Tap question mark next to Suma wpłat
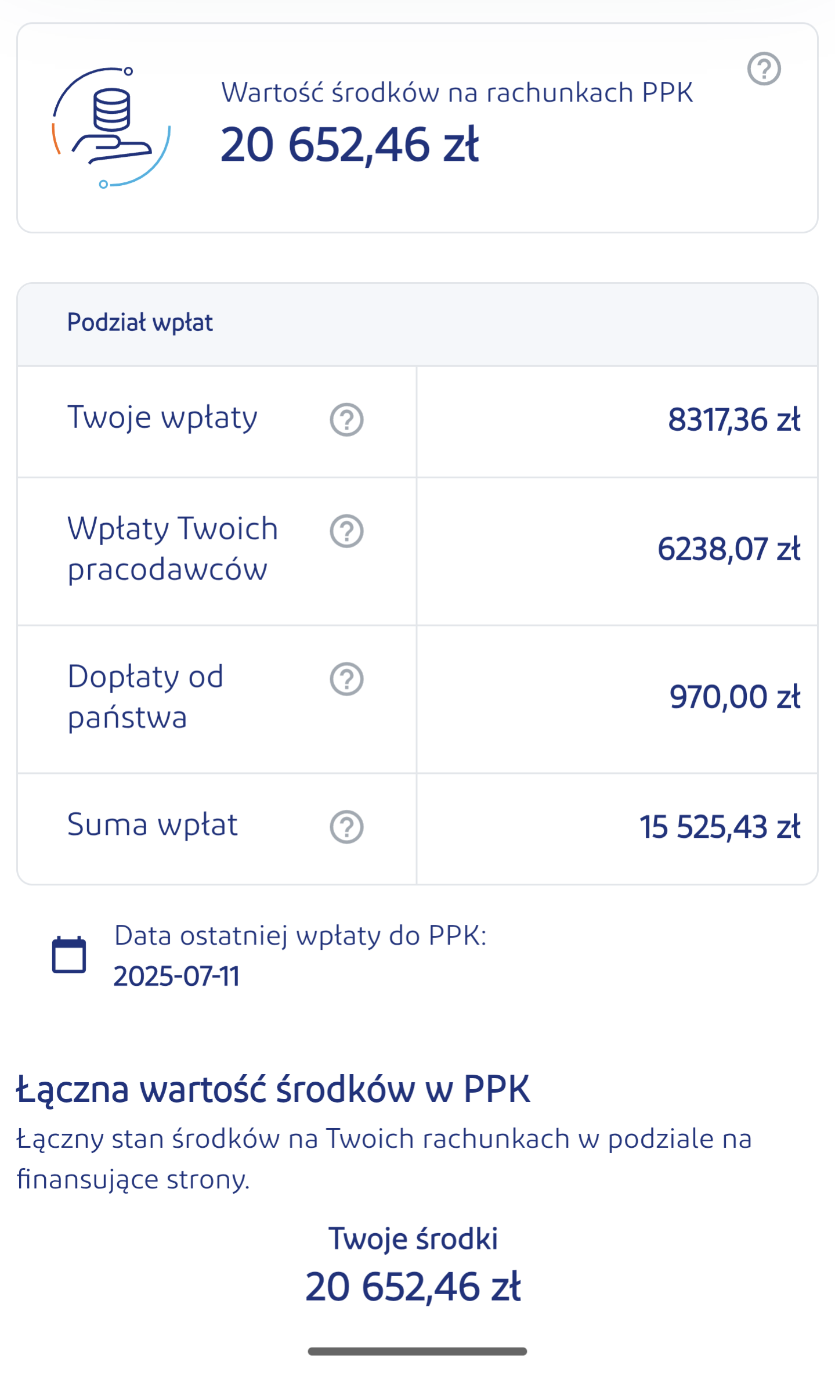Screen dimensions: 835x1376 (x=346, y=827)
